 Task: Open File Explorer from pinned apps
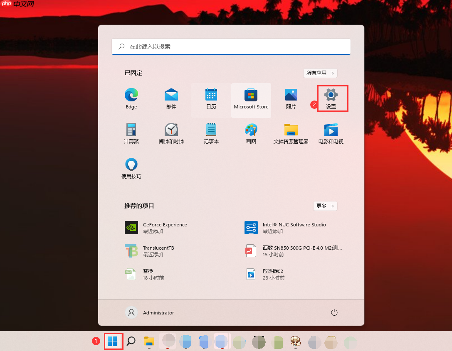[291, 133]
